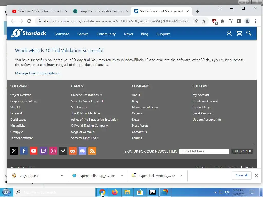
Task: Open the Software menu
Action: click(x=62, y=34)
